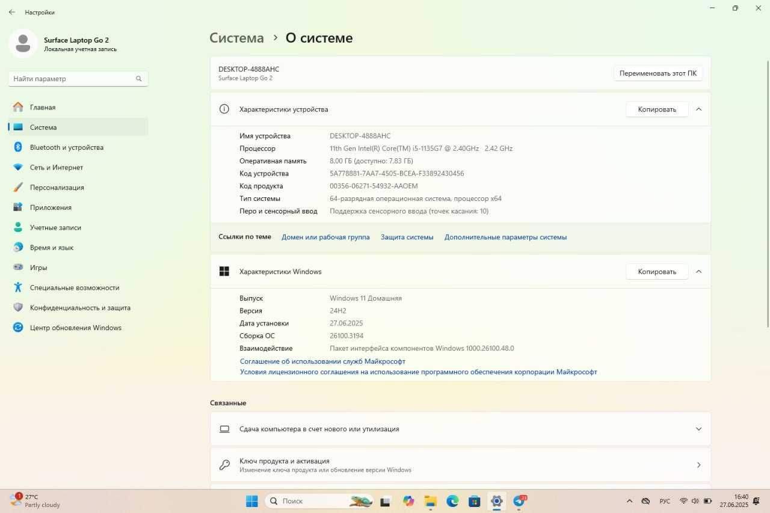Click the Settings gear taskbar icon
Viewport: 770px width, 513px height.
496,501
